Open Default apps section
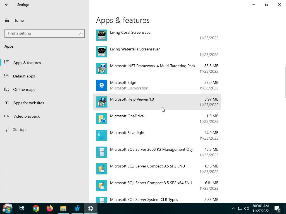This screenshot has width=286, height=214. [x=45, y=76]
